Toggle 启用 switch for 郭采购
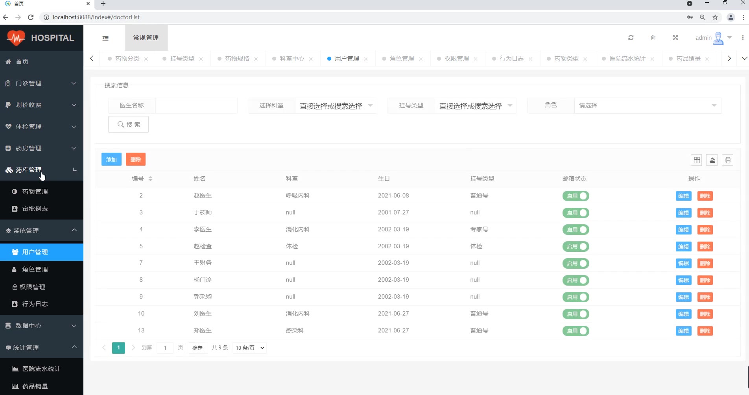Screen dimensions: 749x395 click(576, 297)
